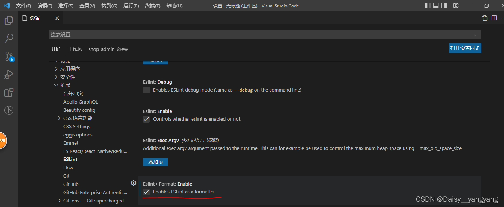
Task: Click the gear icon beside Format: Enable
Action: point(133,183)
